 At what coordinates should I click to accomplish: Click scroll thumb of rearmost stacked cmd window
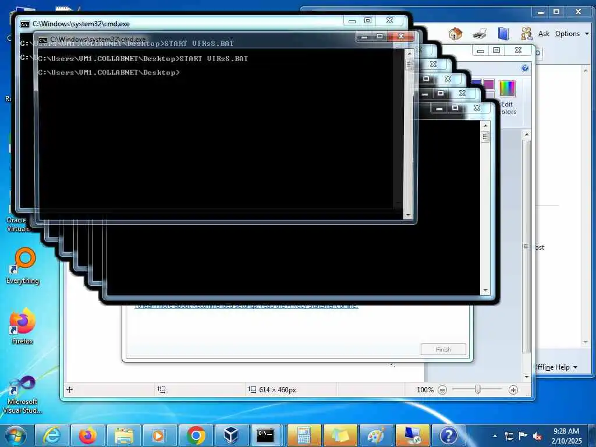click(x=485, y=136)
